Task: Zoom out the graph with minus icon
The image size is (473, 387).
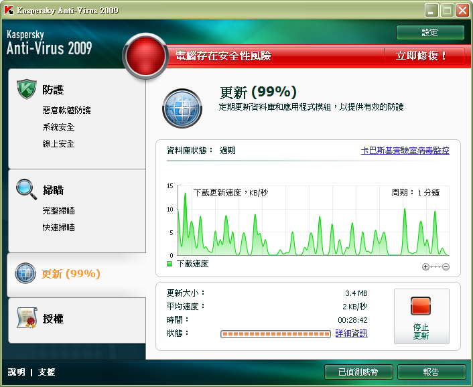Action: click(x=446, y=266)
